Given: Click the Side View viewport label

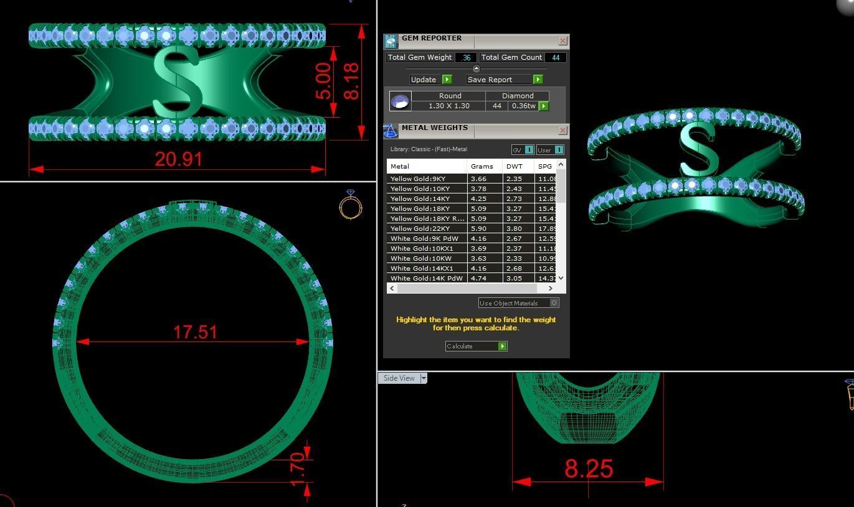Looking at the screenshot, I should pos(399,378).
